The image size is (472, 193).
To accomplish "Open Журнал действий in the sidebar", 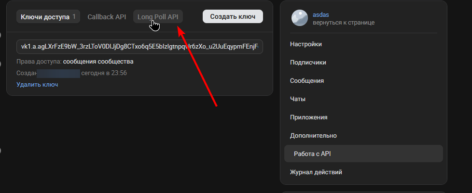I will point(316,172).
